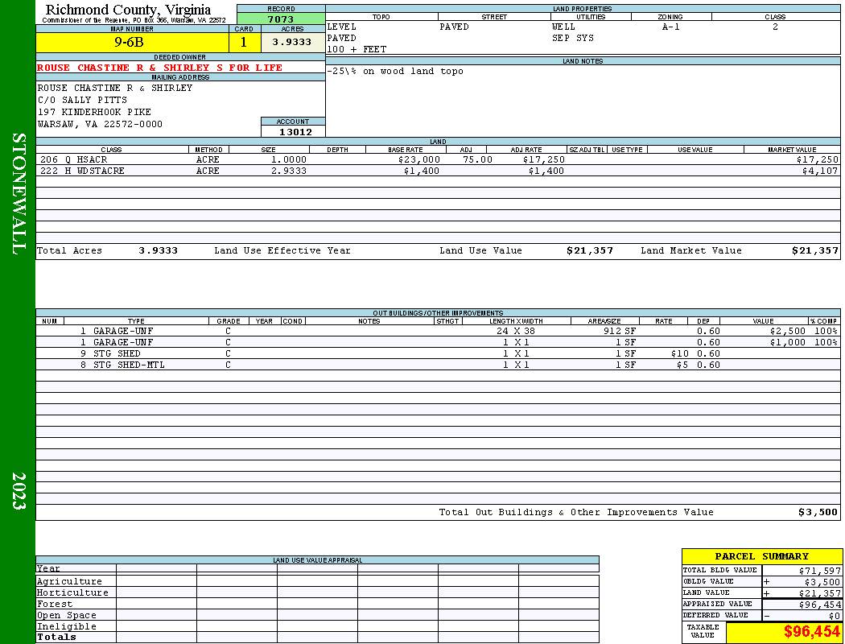Click topo value LEVEL
This screenshot has height=644, width=845.
(342, 27)
